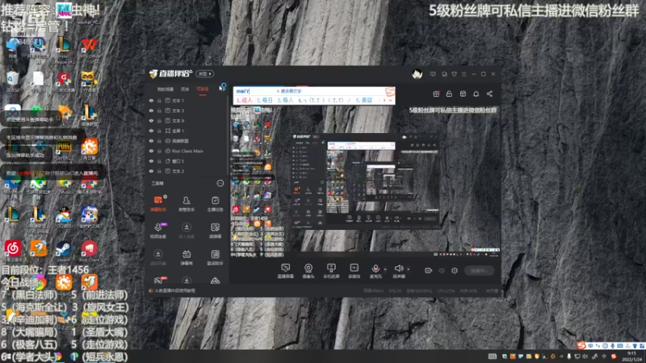
Task: Choose IME candidate 3.每人
Action: coord(285,100)
